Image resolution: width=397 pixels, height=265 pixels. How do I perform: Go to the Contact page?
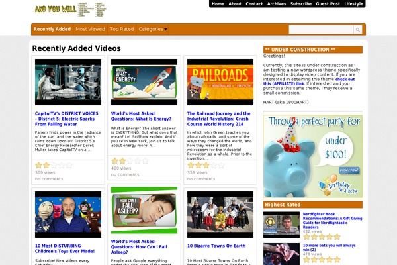click(254, 4)
